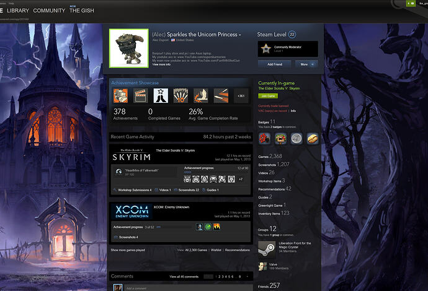The width and height of the screenshot is (428, 291).
Task: Click the red flower badge
Action: tap(264, 139)
